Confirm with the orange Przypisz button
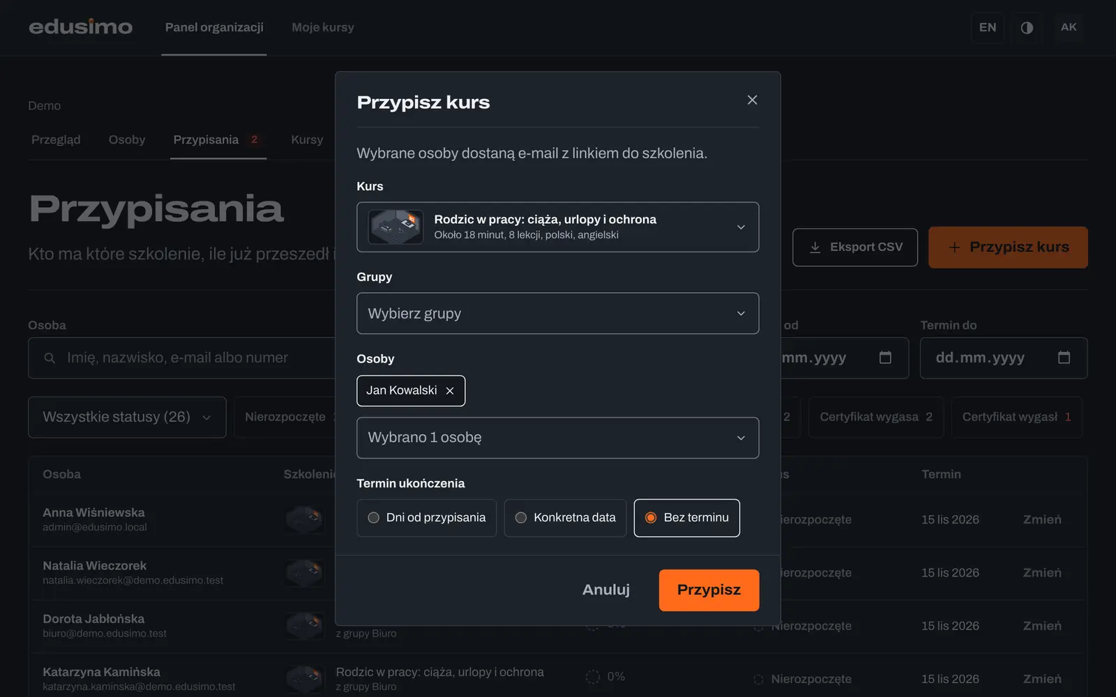The image size is (1116, 697). 709,590
